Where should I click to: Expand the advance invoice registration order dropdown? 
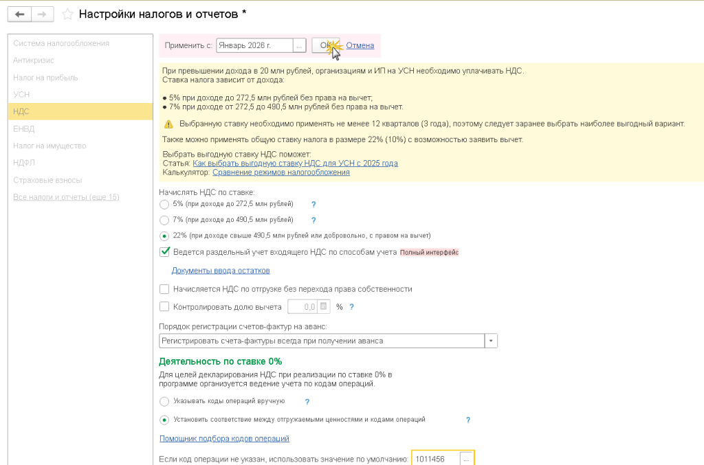(x=491, y=341)
